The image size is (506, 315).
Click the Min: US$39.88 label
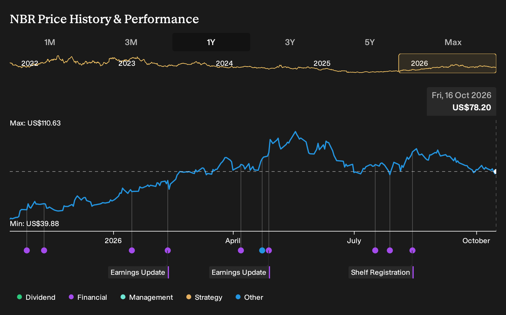pyautogui.click(x=34, y=224)
